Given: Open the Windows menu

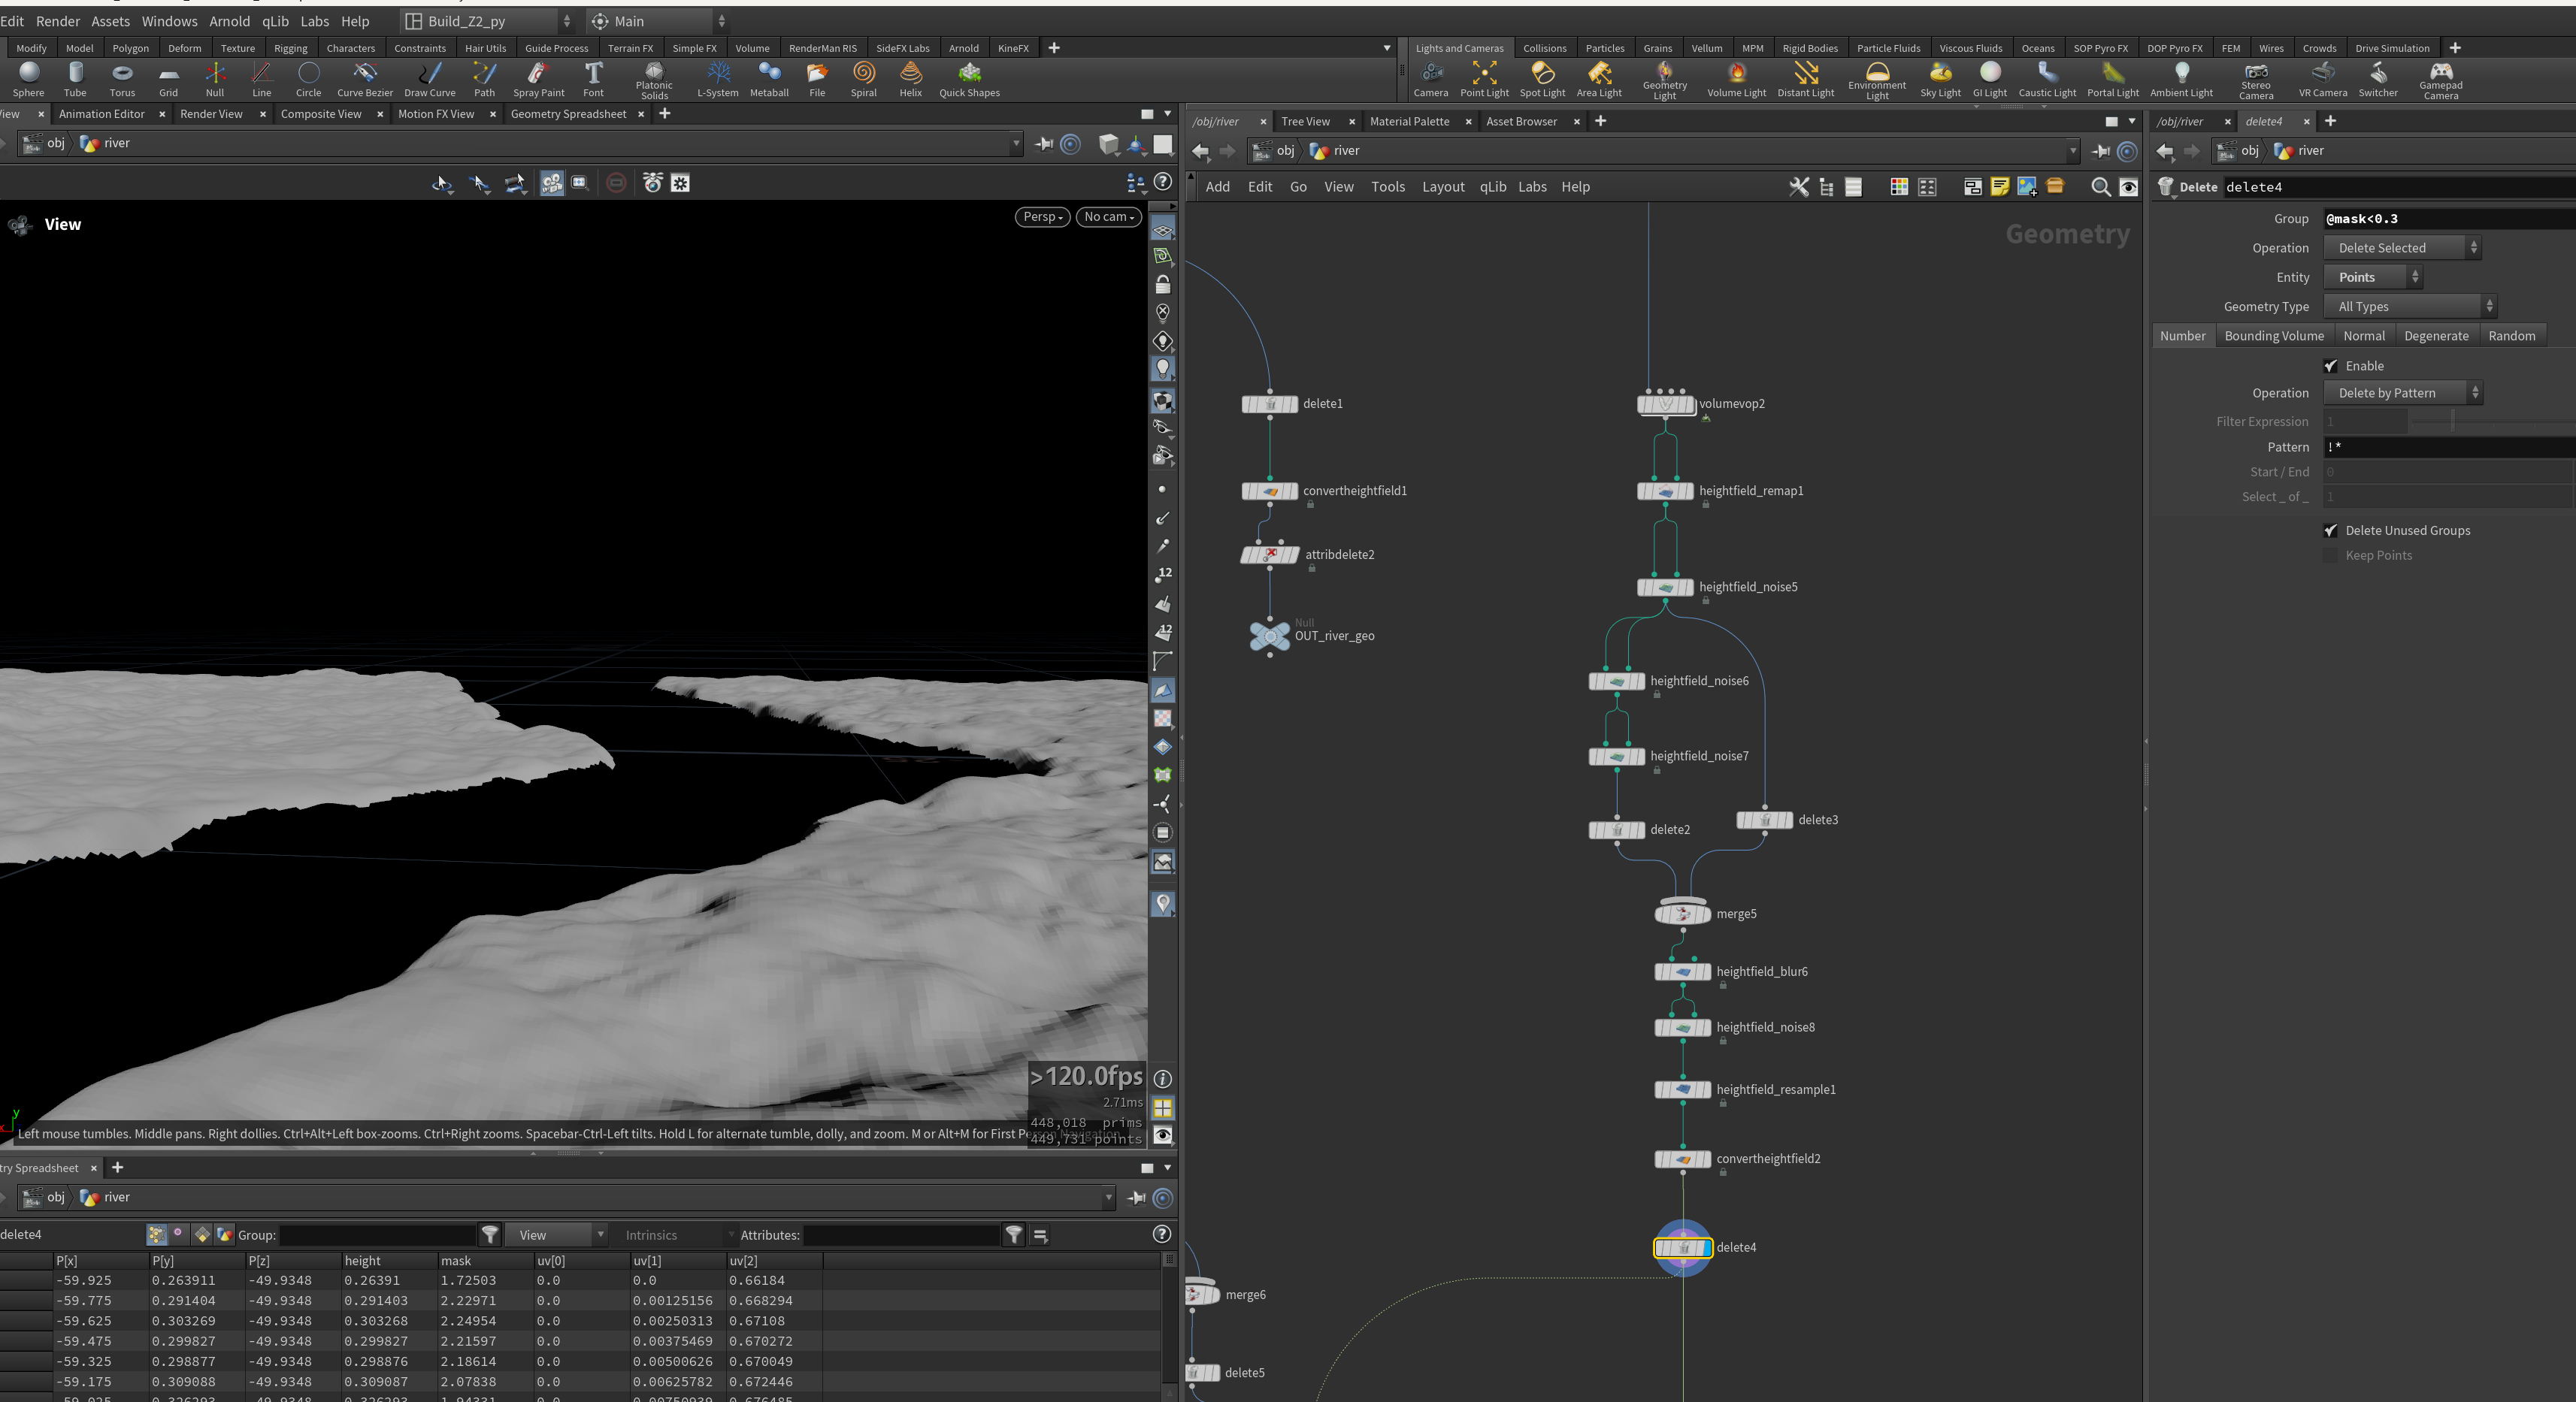Looking at the screenshot, I should pos(169,21).
